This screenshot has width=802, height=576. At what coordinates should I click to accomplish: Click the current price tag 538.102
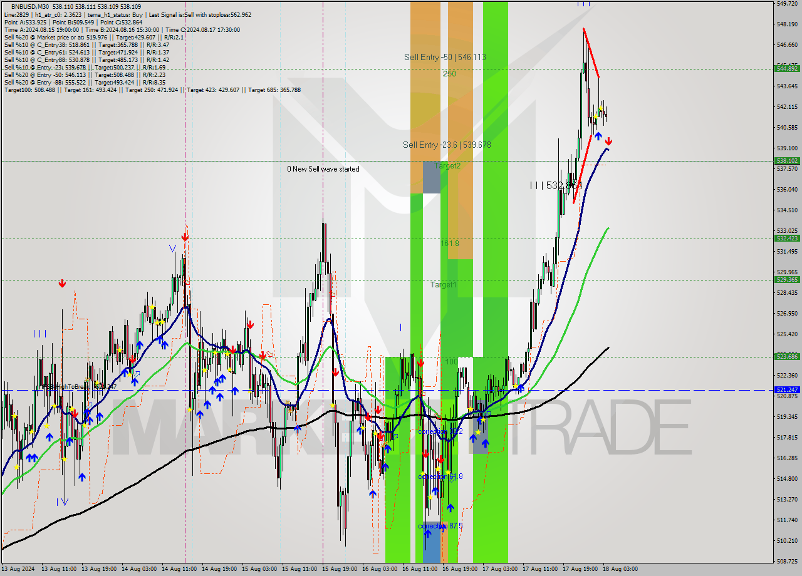tap(787, 160)
